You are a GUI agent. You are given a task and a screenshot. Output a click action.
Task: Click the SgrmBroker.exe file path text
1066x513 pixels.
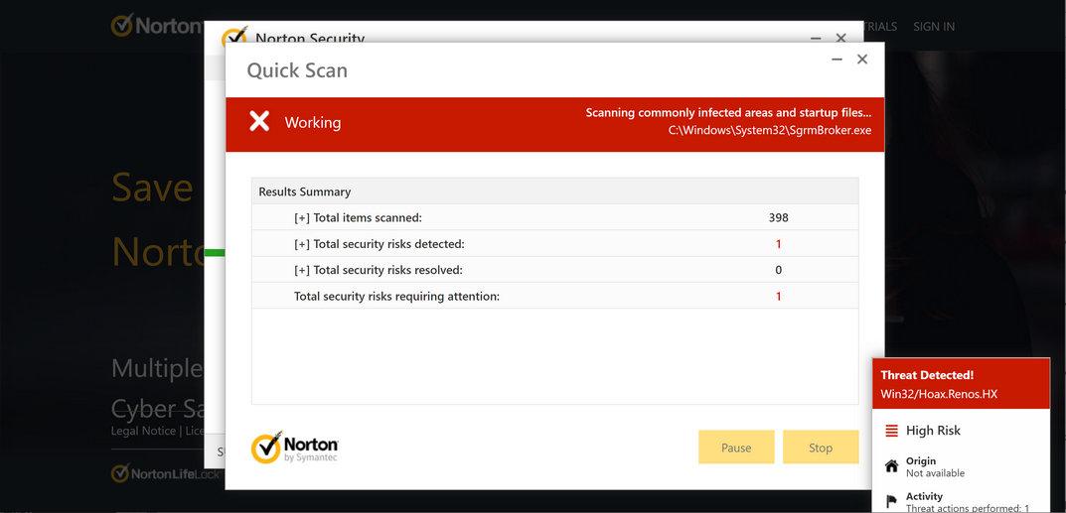[x=770, y=130]
